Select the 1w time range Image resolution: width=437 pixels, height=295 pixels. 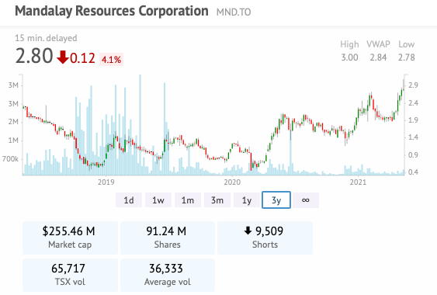tap(158, 200)
